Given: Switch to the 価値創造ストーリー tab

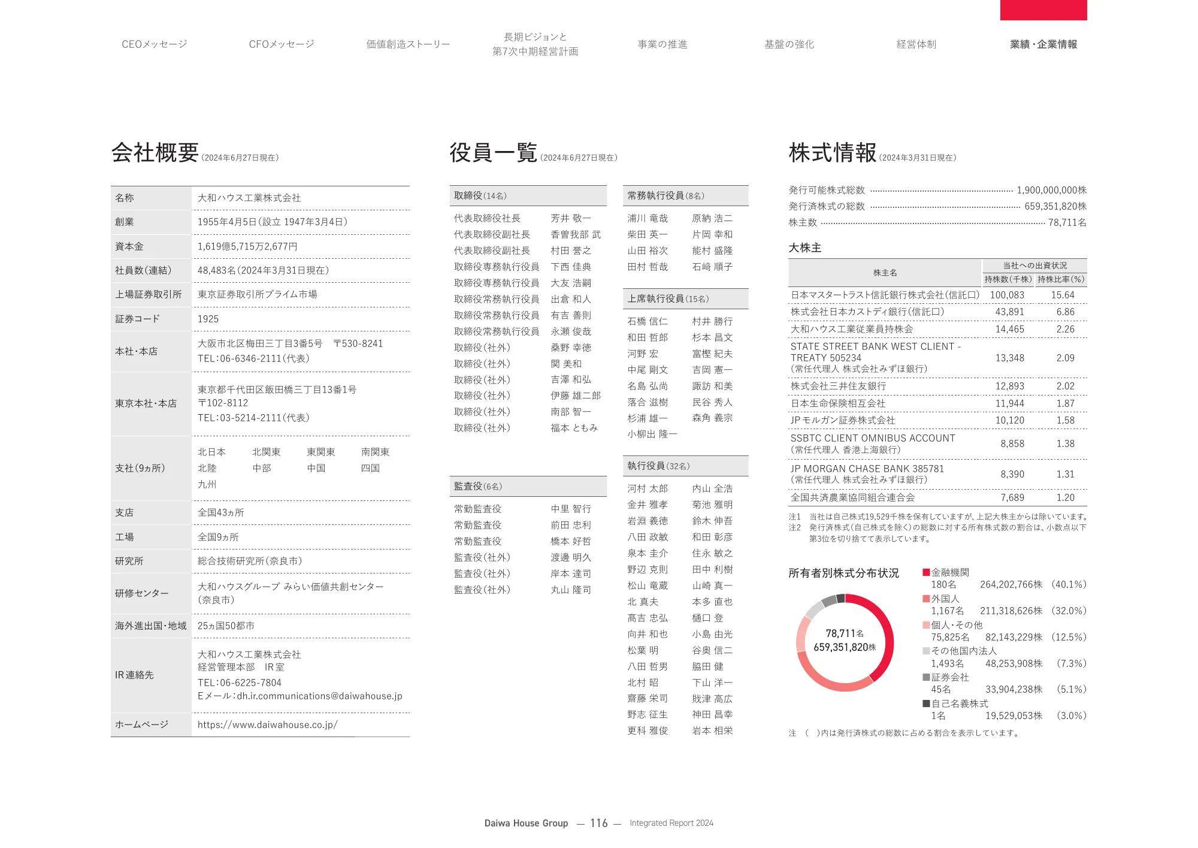Looking at the screenshot, I should tap(407, 43).
